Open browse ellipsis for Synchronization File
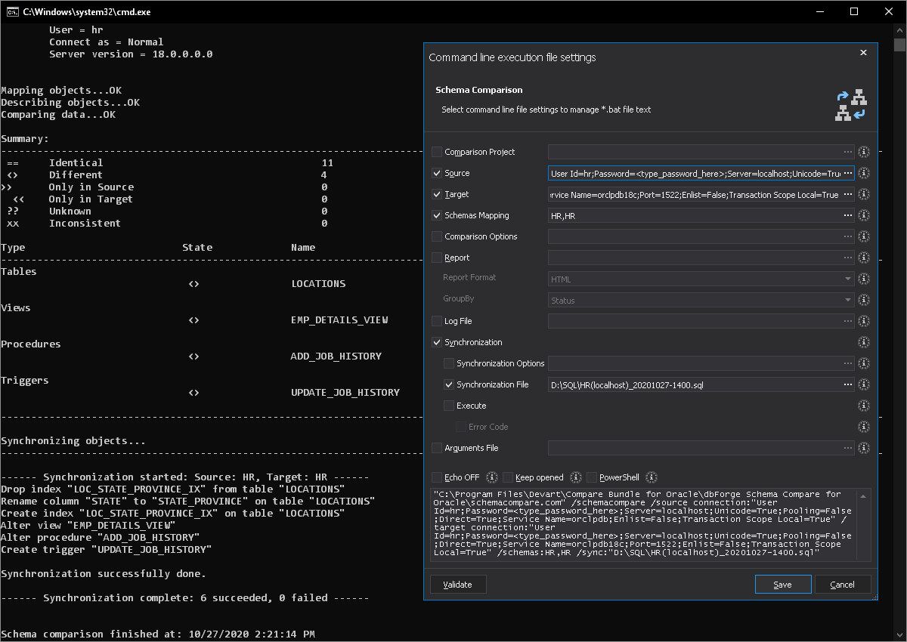 tap(848, 384)
